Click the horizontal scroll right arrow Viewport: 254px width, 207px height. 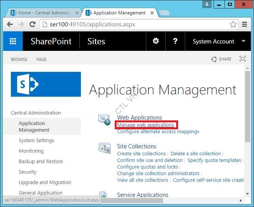click(x=241, y=200)
